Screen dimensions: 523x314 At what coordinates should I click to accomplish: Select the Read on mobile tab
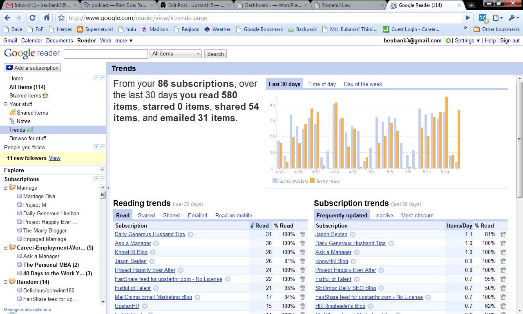(234, 216)
